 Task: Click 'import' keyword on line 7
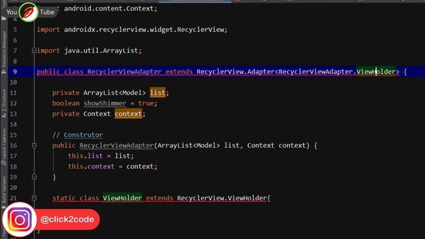pyautogui.click(x=48, y=50)
